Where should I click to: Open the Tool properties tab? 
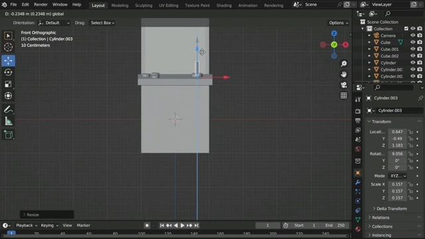click(x=358, y=100)
